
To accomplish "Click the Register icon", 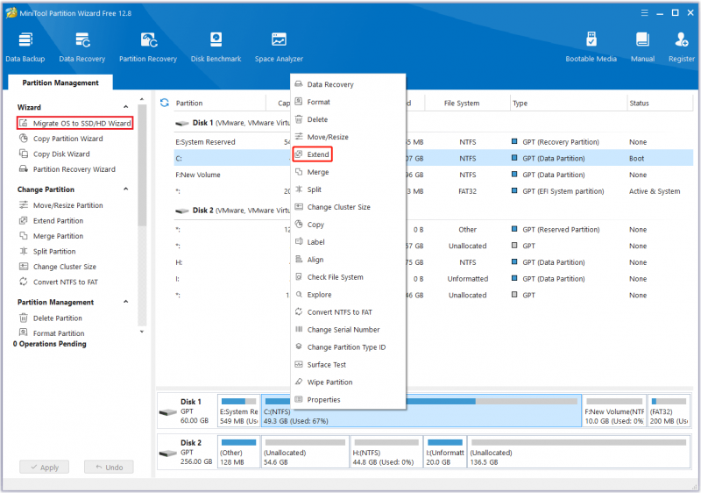I will (x=682, y=47).
